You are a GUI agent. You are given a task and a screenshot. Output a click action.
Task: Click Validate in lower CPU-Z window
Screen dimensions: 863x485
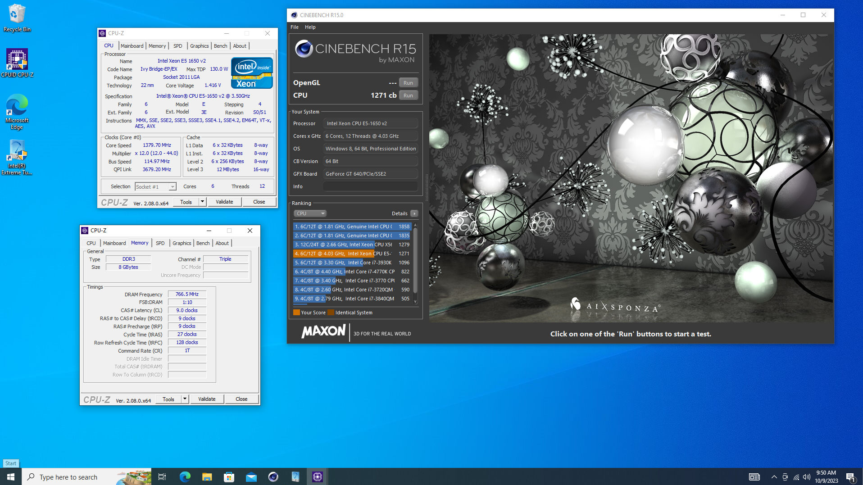coord(207,399)
